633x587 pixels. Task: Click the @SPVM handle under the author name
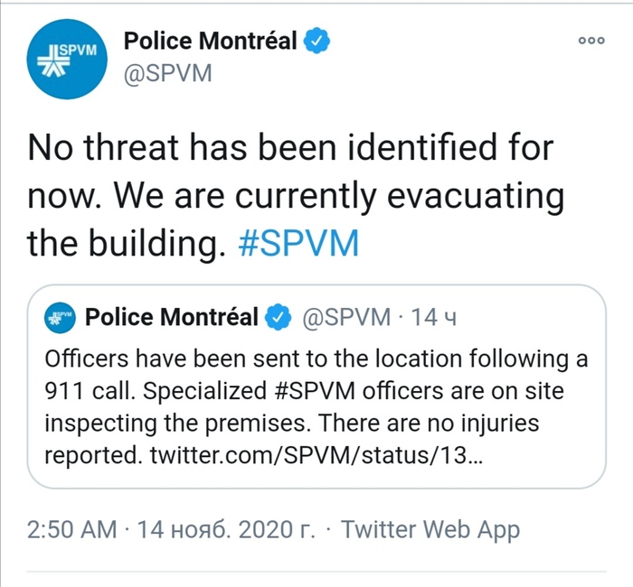[167, 73]
